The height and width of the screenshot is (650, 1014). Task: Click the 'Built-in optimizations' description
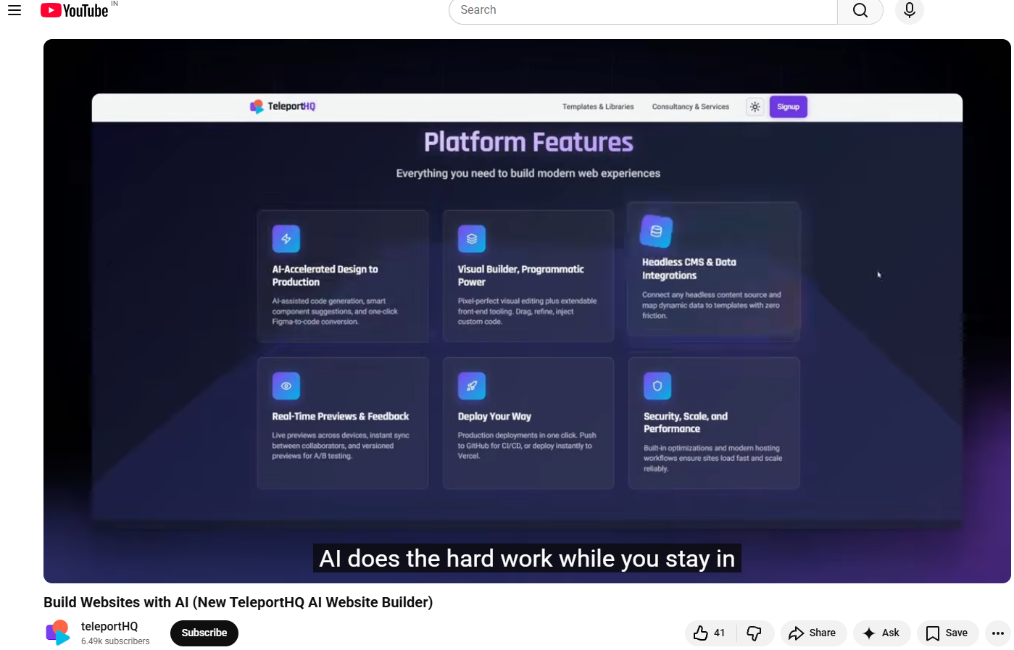(x=713, y=458)
